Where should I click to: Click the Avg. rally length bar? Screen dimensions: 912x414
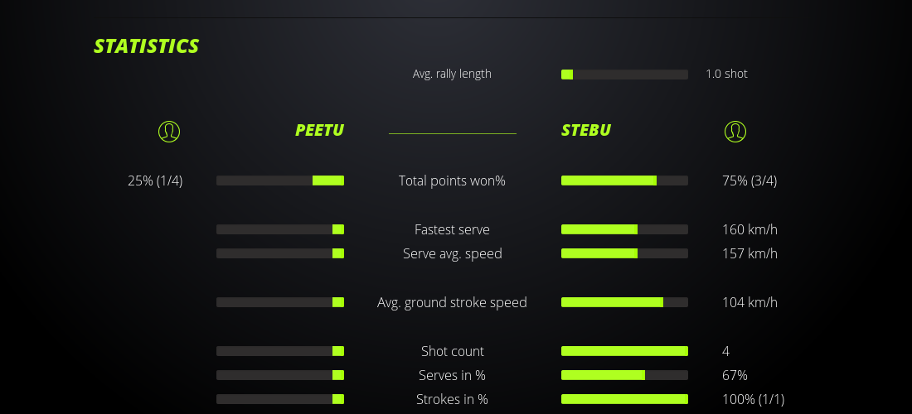[624, 75]
